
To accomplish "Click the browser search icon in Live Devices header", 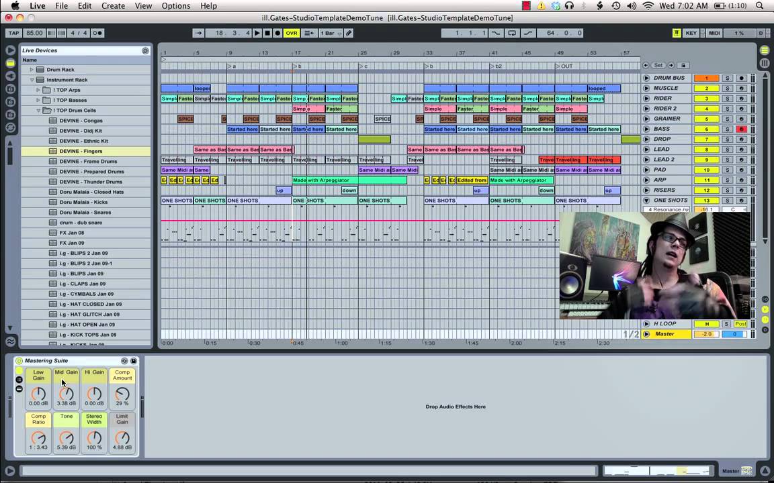I will (x=145, y=50).
